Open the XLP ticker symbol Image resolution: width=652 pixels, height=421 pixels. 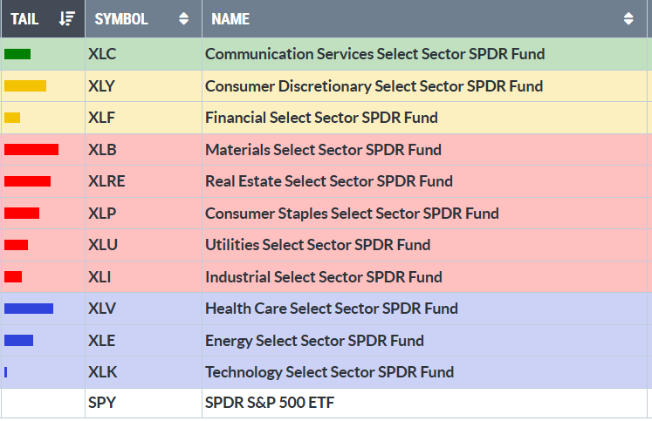(101, 214)
